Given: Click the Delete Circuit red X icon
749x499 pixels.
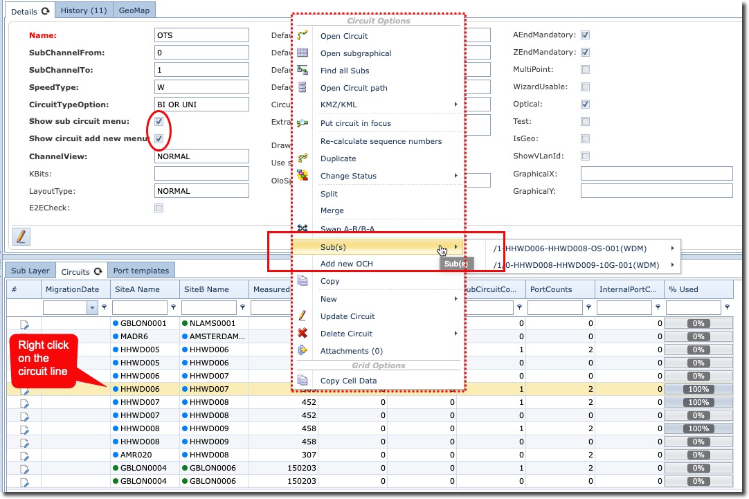Looking at the screenshot, I should pyautogui.click(x=303, y=334).
